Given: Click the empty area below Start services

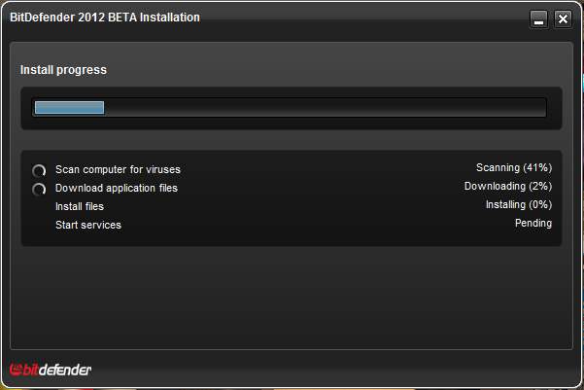Looking at the screenshot, I should pyautogui.click(x=292, y=292).
